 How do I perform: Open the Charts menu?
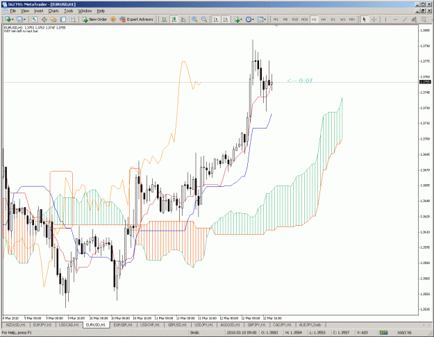click(53, 11)
